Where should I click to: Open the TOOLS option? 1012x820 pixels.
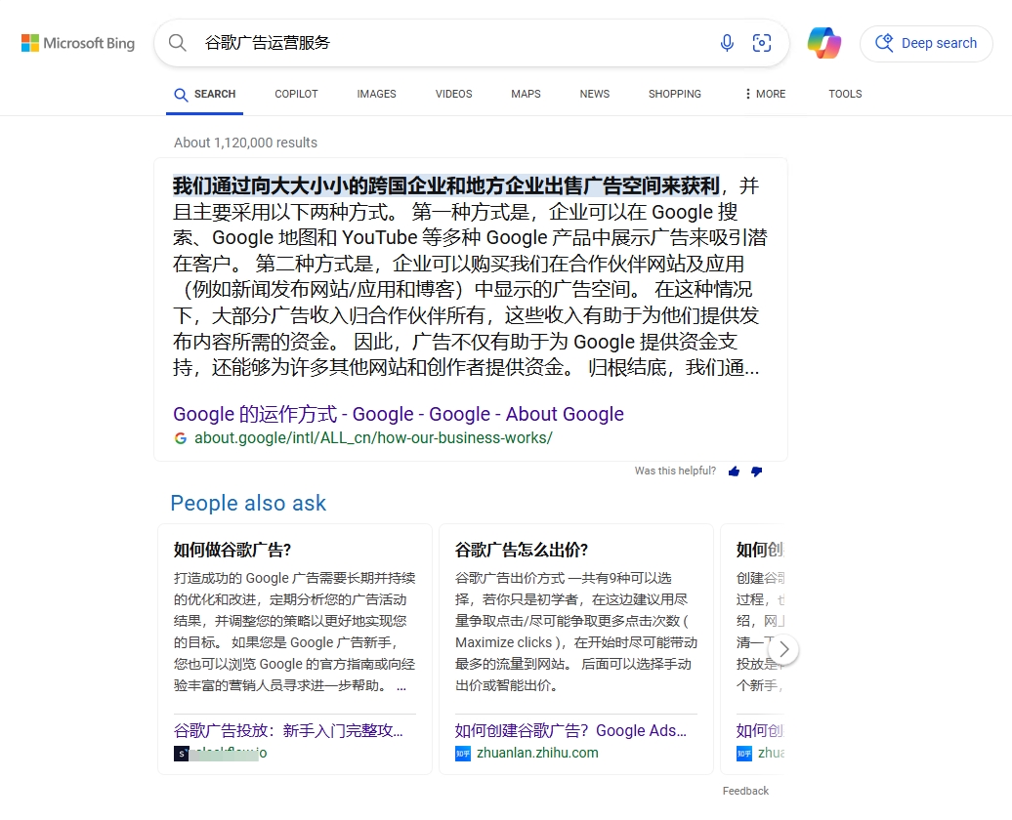845,94
